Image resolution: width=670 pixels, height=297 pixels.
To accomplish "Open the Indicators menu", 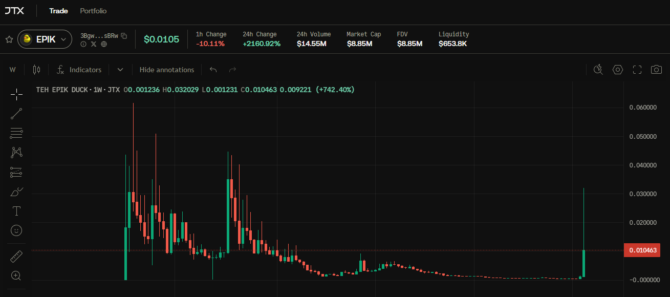I will coord(79,70).
